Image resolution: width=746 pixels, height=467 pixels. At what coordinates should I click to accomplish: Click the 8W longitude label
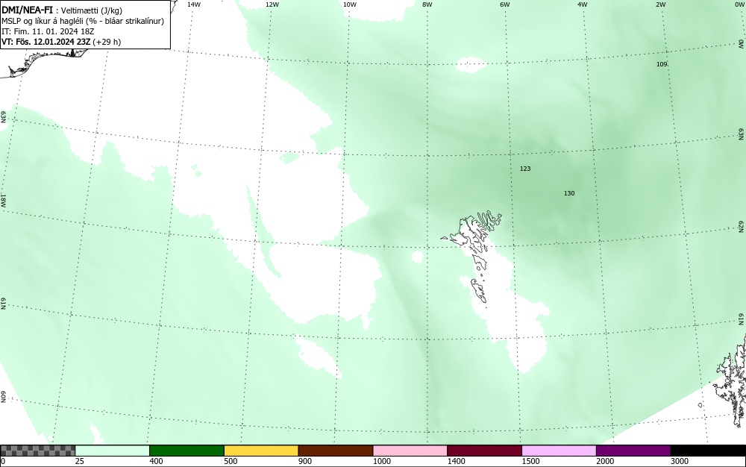(427, 4)
